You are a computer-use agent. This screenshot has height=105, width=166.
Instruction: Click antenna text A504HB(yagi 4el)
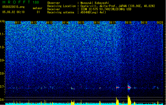coord(93,12)
